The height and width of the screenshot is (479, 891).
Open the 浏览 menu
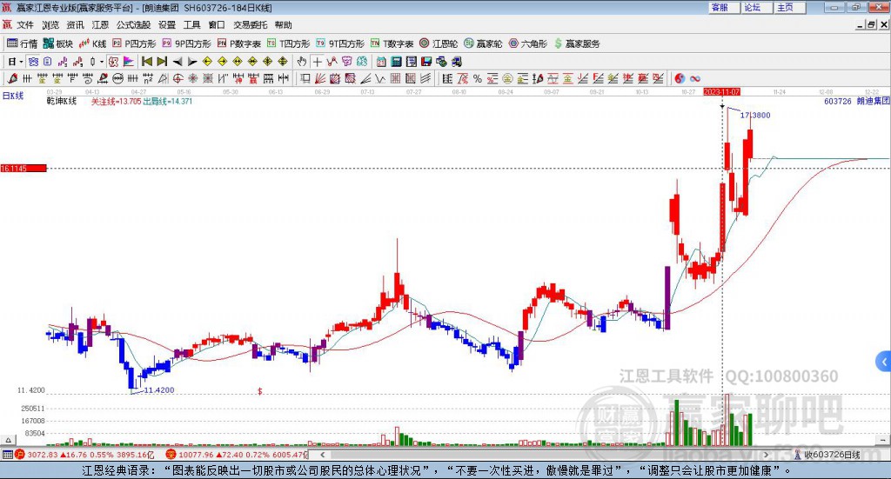50,25
